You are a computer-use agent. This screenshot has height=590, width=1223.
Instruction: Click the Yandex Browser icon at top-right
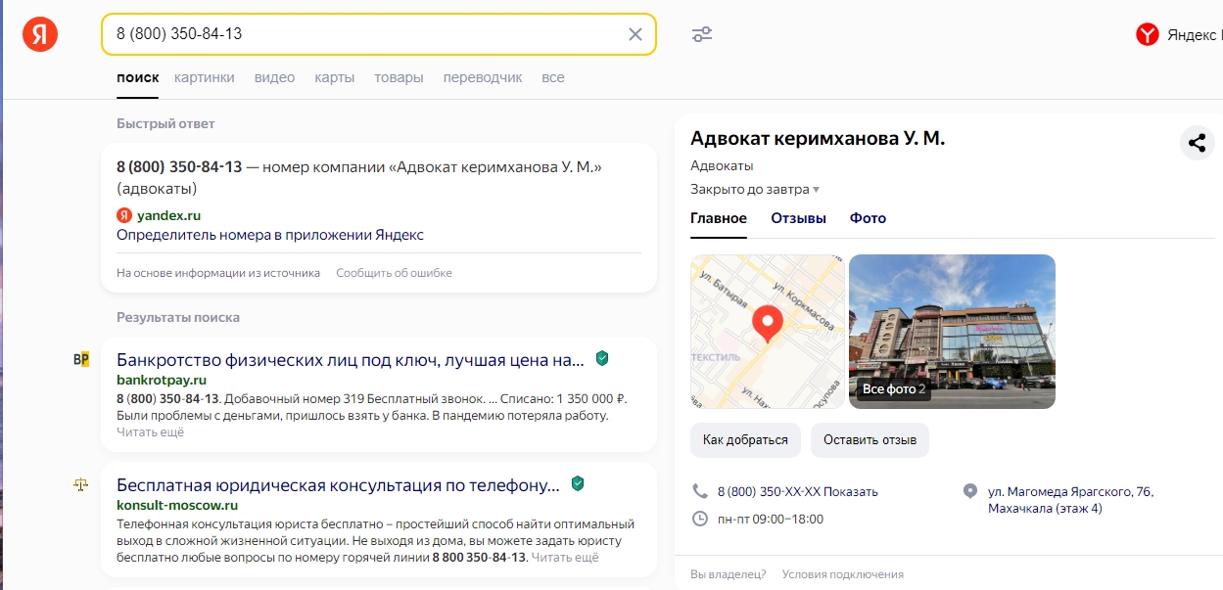coord(1147,35)
